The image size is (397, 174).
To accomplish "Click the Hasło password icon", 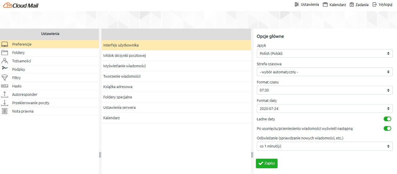I will pyautogui.click(x=5, y=86).
